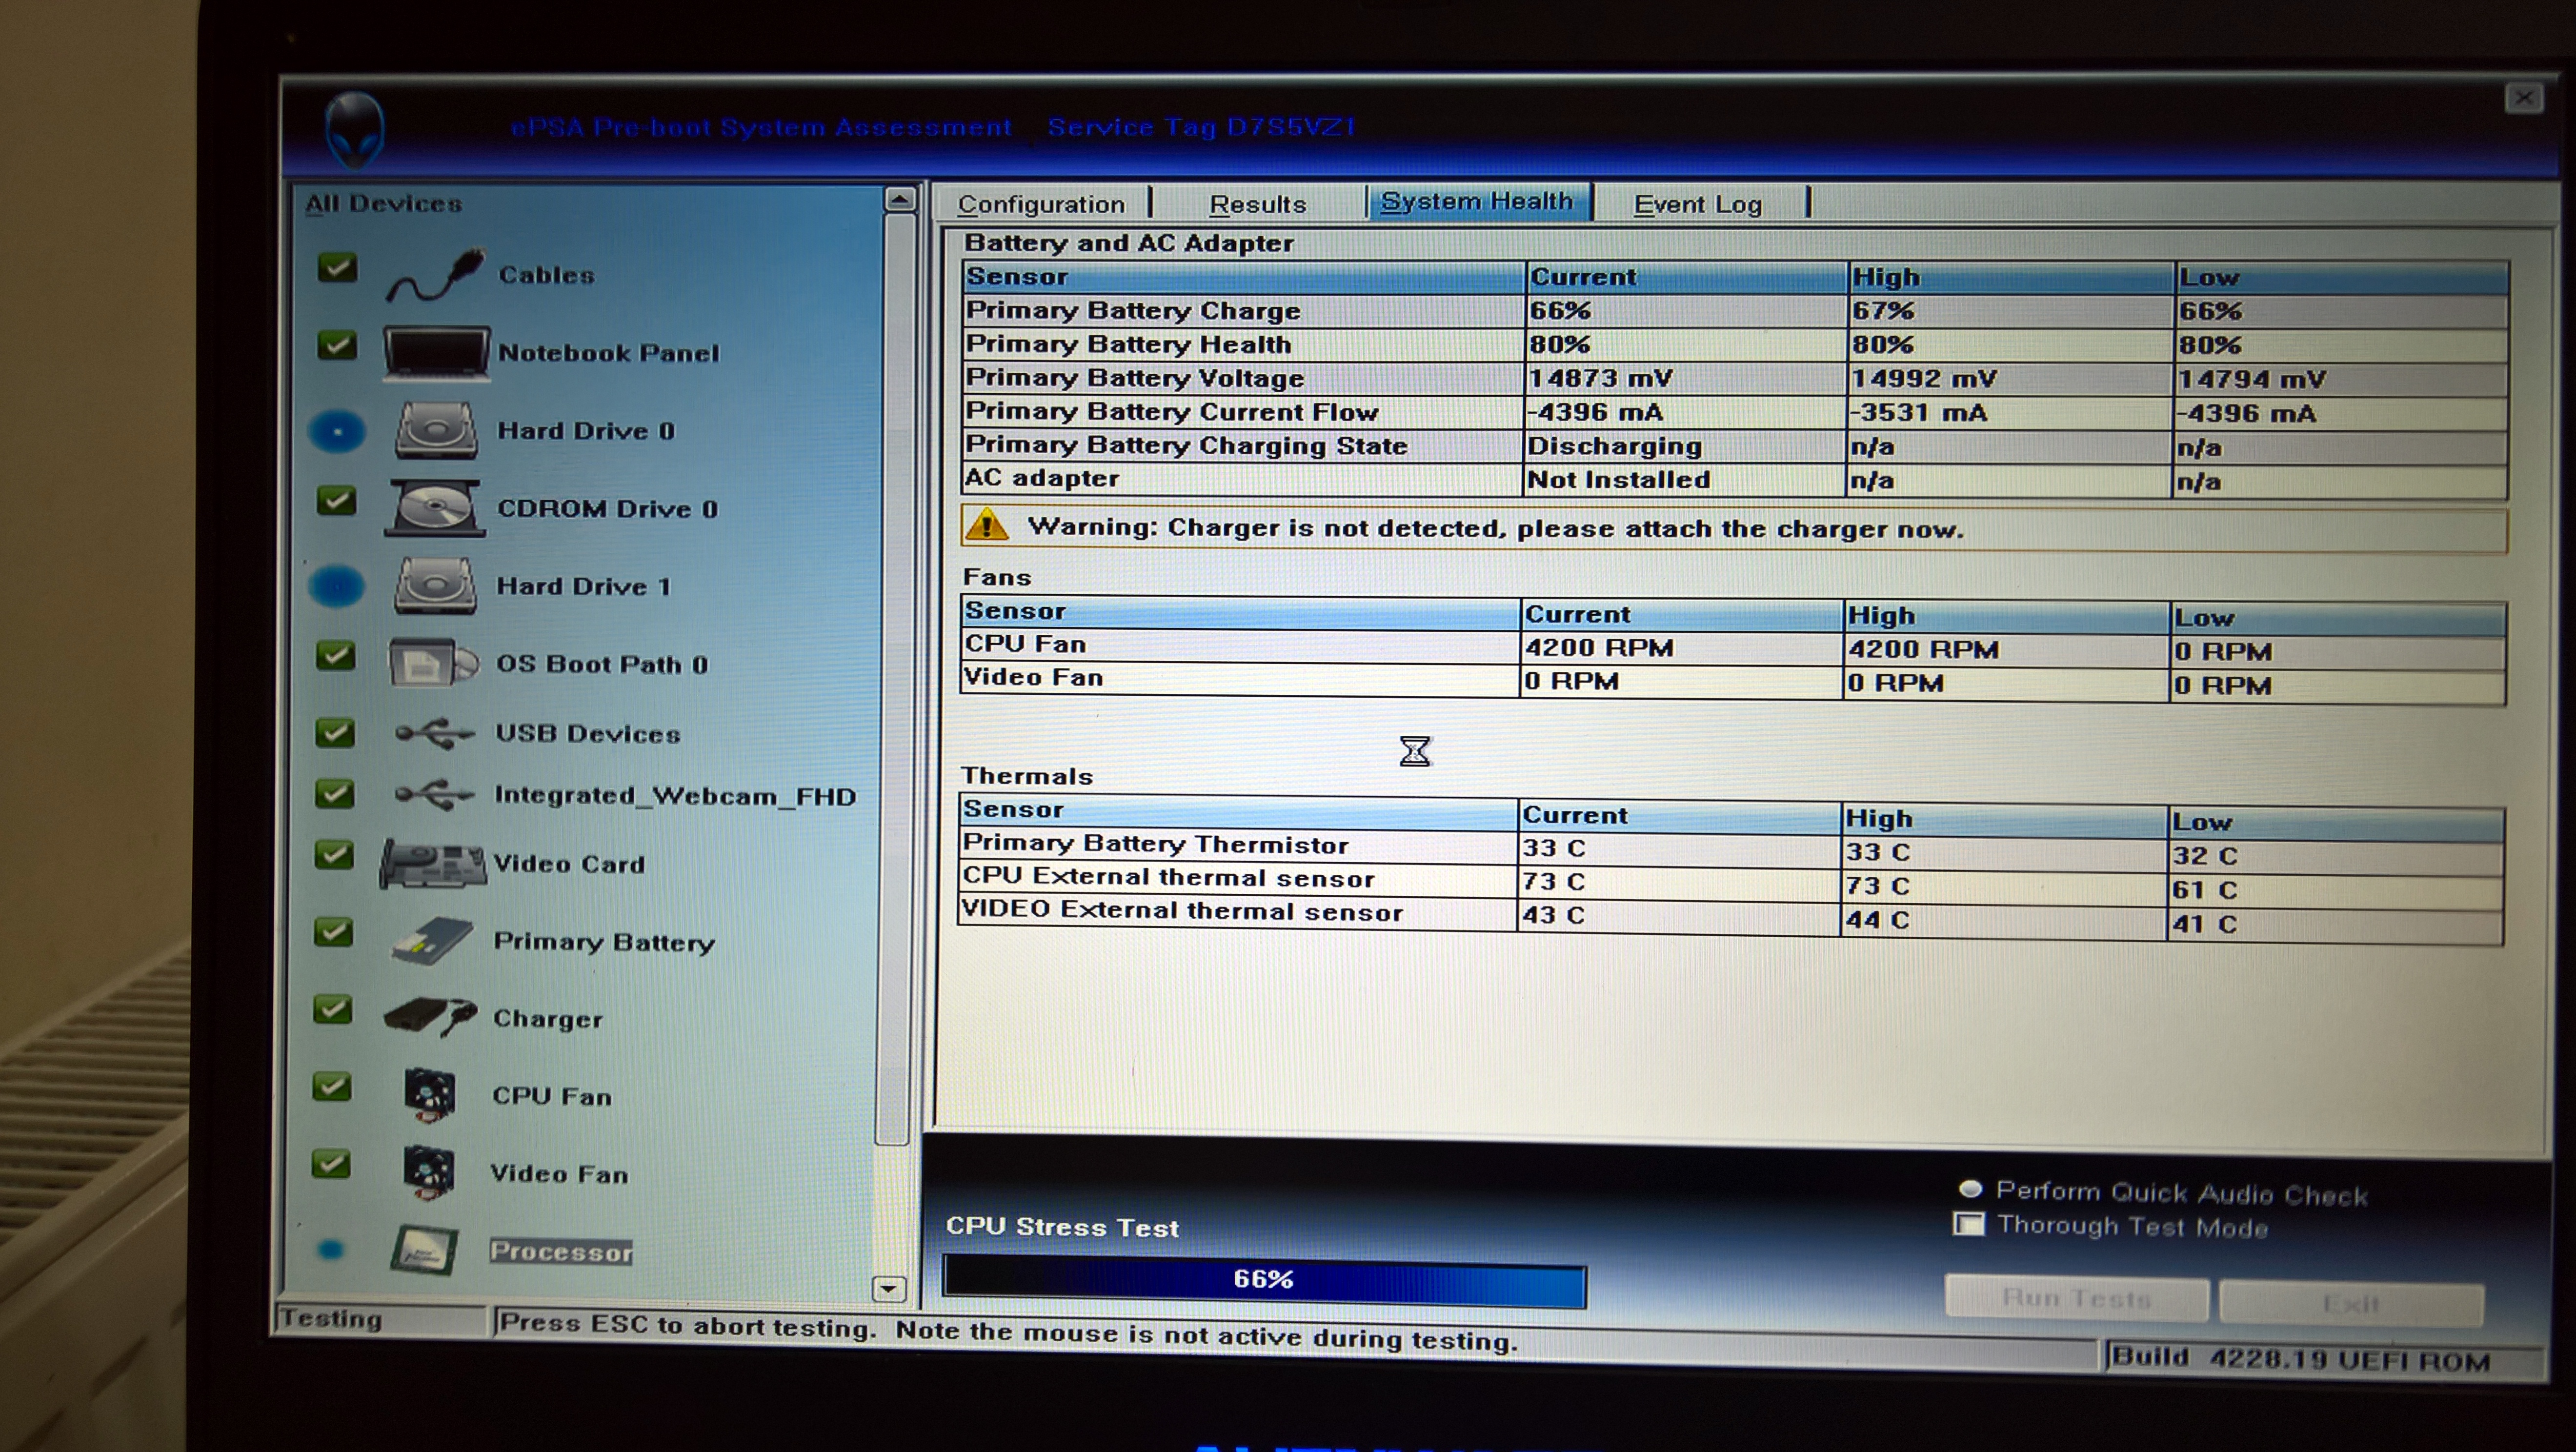Image resolution: width=2576 pixels, height=1452 pixels.
Task: Click VIDEO External thermal sensor row
Action: coord(1731,916)
